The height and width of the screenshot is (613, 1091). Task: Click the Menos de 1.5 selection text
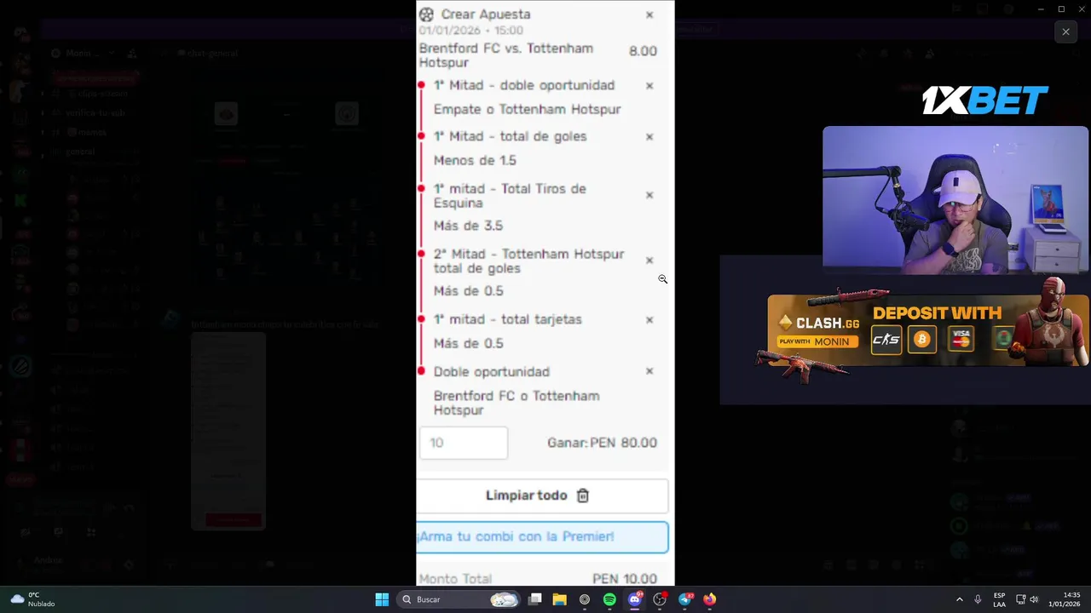click(x=475, y=160)
